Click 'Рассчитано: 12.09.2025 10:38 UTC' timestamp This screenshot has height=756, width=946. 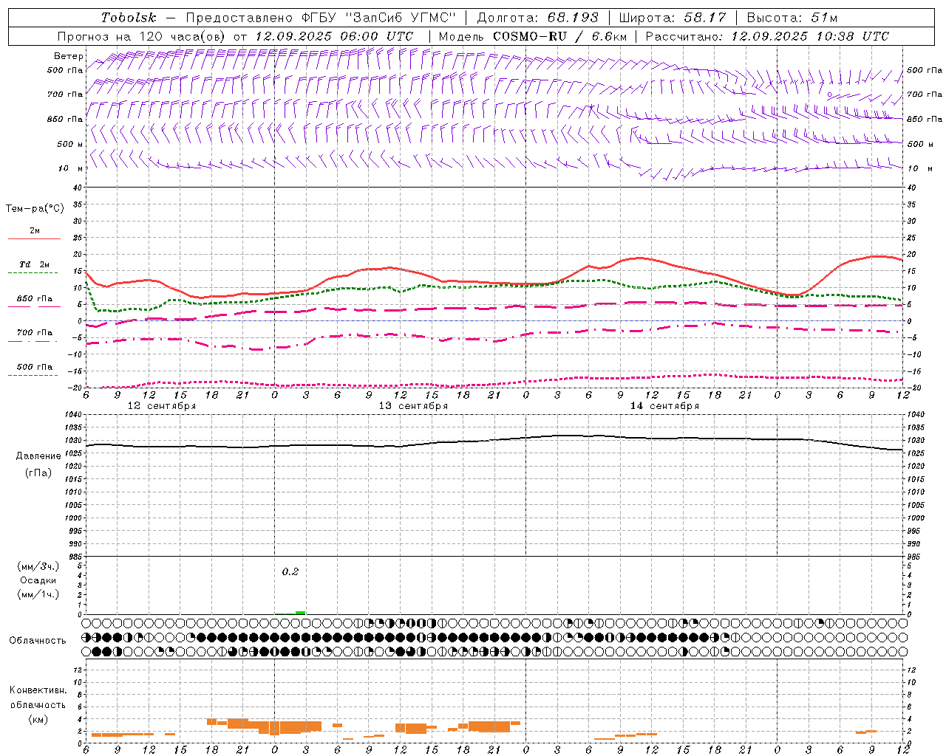[767, 36]
